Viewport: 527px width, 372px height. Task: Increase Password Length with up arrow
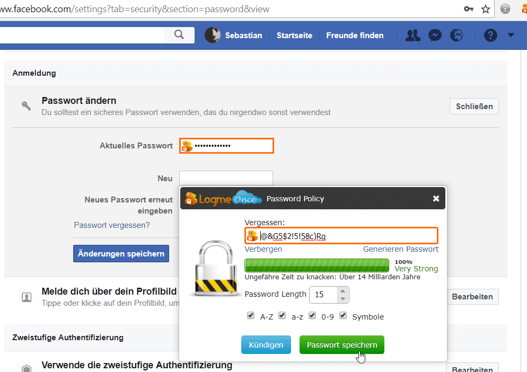pos(342,291)
